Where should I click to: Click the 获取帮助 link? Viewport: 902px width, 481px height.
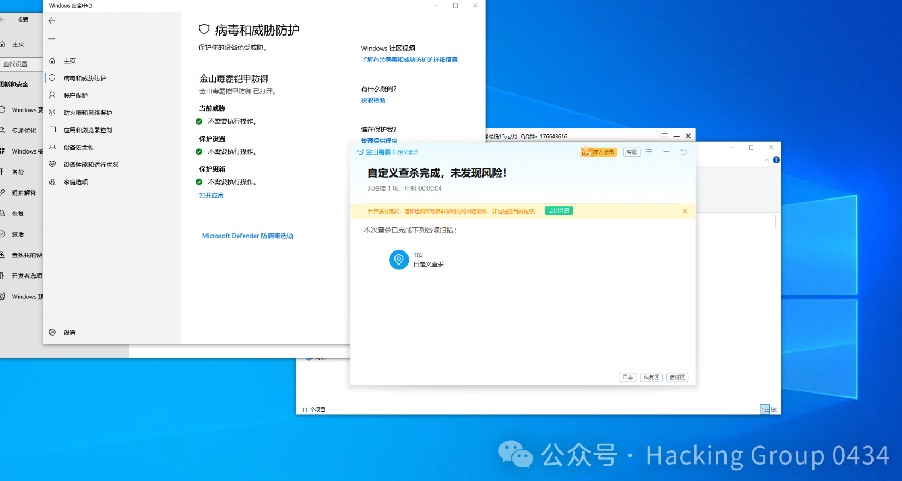373,101
